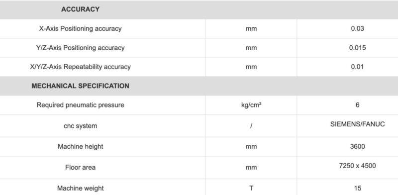
Task: Select the MECHANICAL SPECIFICATION header row
Action: coord(199,86)
